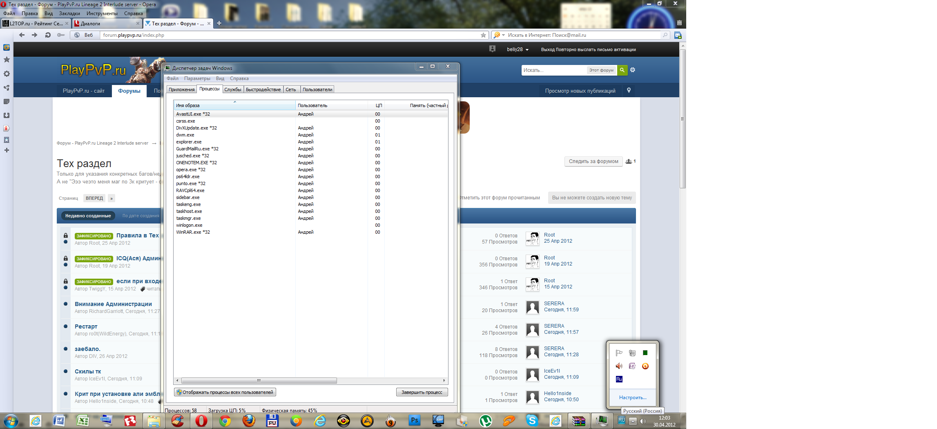Screen dimensions: 937x429
Task: Bookmark the page with address bar star
Action: pyautogui.click(x=484, y=35)
